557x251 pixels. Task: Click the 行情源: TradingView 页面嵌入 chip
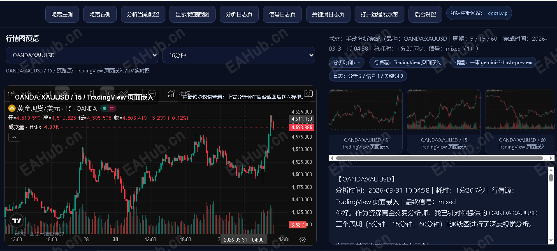tap(407, 63)
